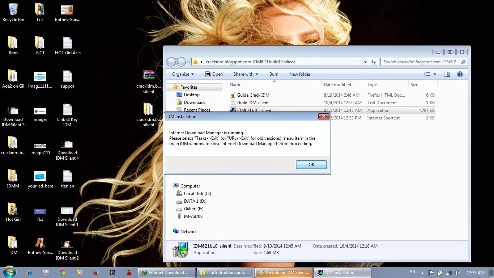Switch to Internet Download taskbar window
The width and height of the screenshot is (494, 278).
coord(167,273)
